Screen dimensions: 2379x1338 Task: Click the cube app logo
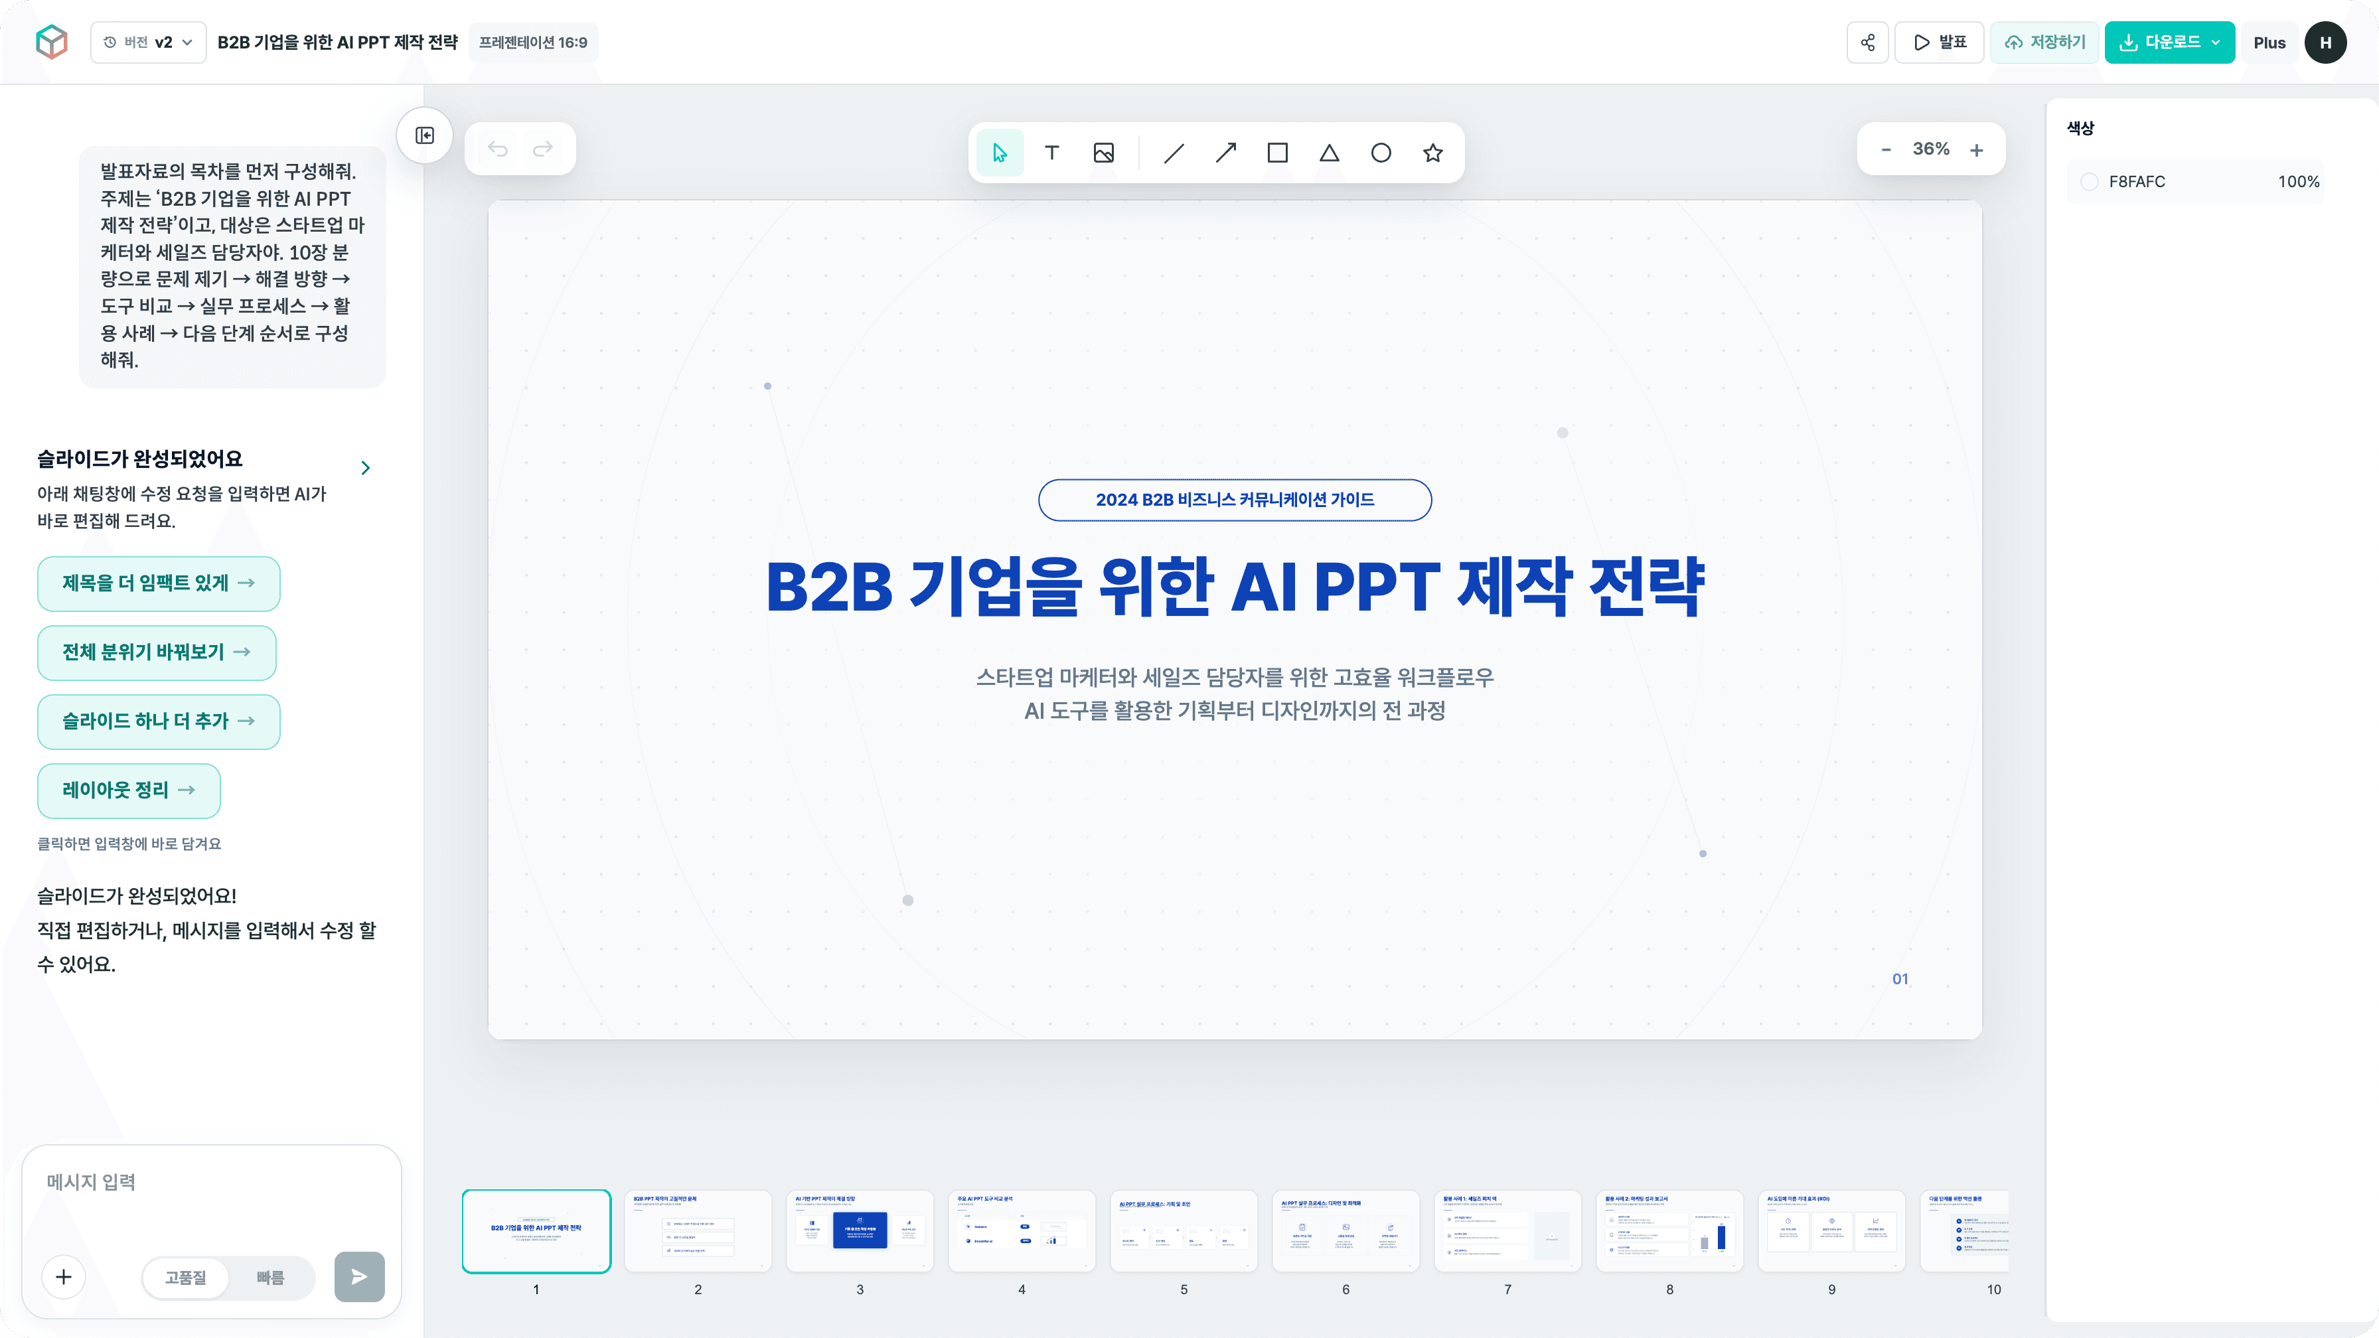pos(52,42)
